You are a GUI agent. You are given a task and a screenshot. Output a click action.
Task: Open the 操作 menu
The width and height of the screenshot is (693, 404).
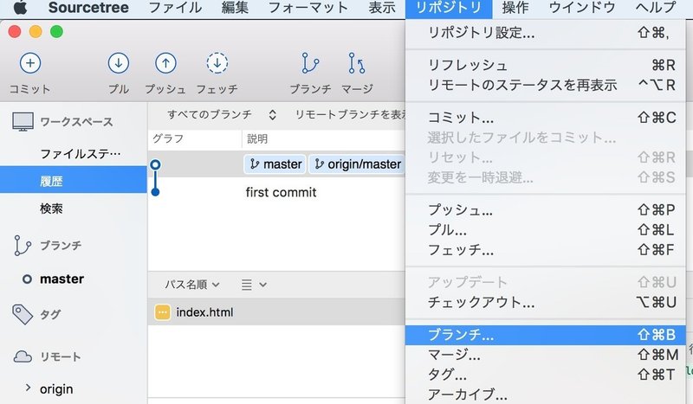(x=515, y=8)
